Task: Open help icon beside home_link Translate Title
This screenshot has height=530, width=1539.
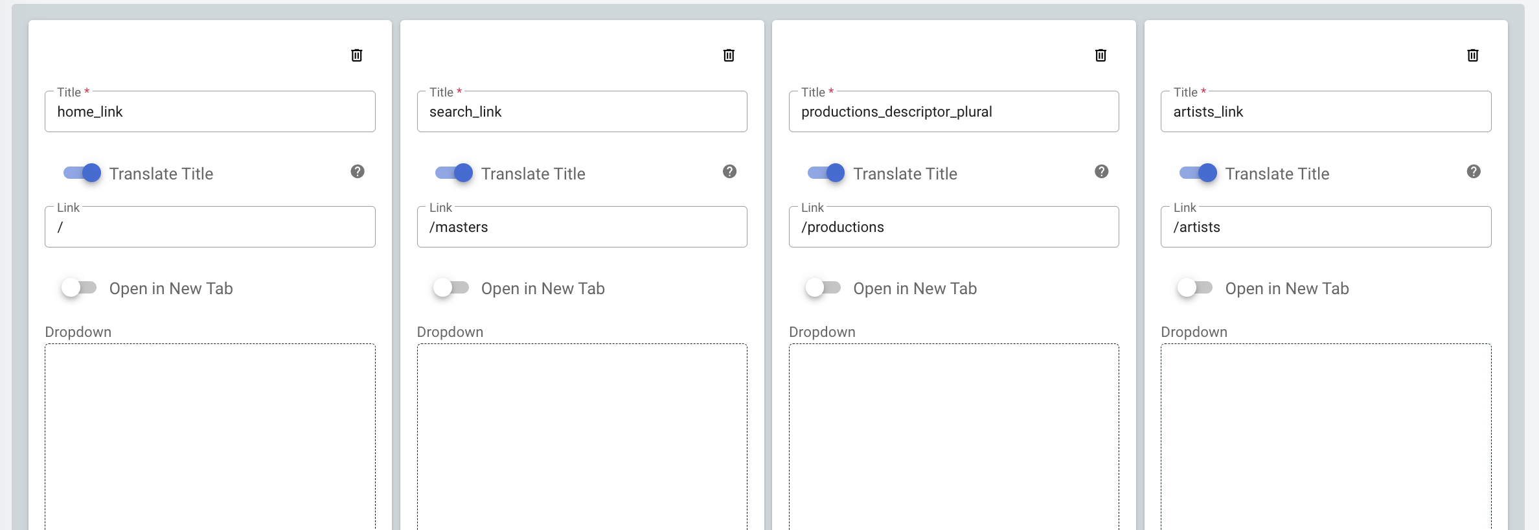Action: click(x=358, y=172)
